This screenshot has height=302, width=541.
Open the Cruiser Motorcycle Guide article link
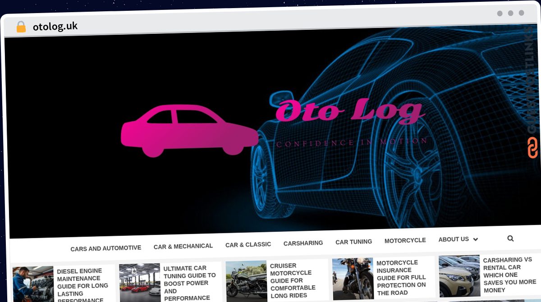[293, 280]
